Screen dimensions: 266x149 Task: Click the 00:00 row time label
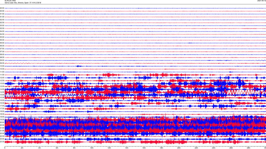pyautogui.click(x=2, y=8)
